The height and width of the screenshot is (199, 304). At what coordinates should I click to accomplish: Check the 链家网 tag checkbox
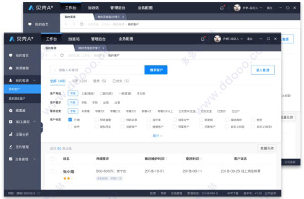tap(201, 120)
